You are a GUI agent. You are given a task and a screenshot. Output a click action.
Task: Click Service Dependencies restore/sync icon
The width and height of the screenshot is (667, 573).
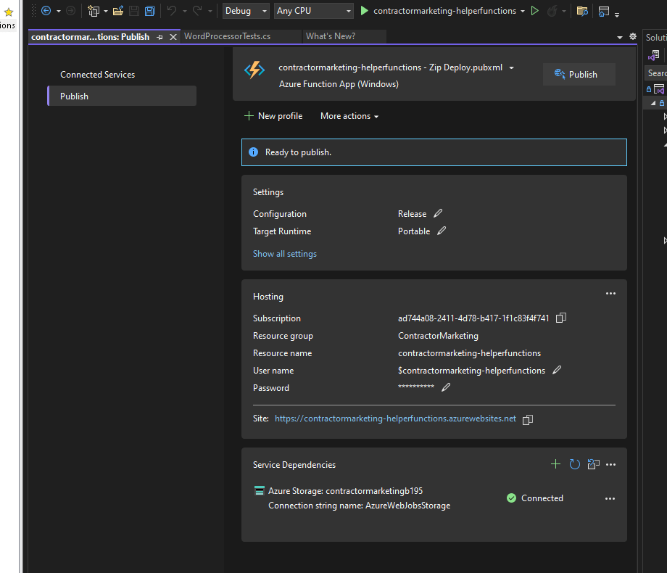point(593,464)
